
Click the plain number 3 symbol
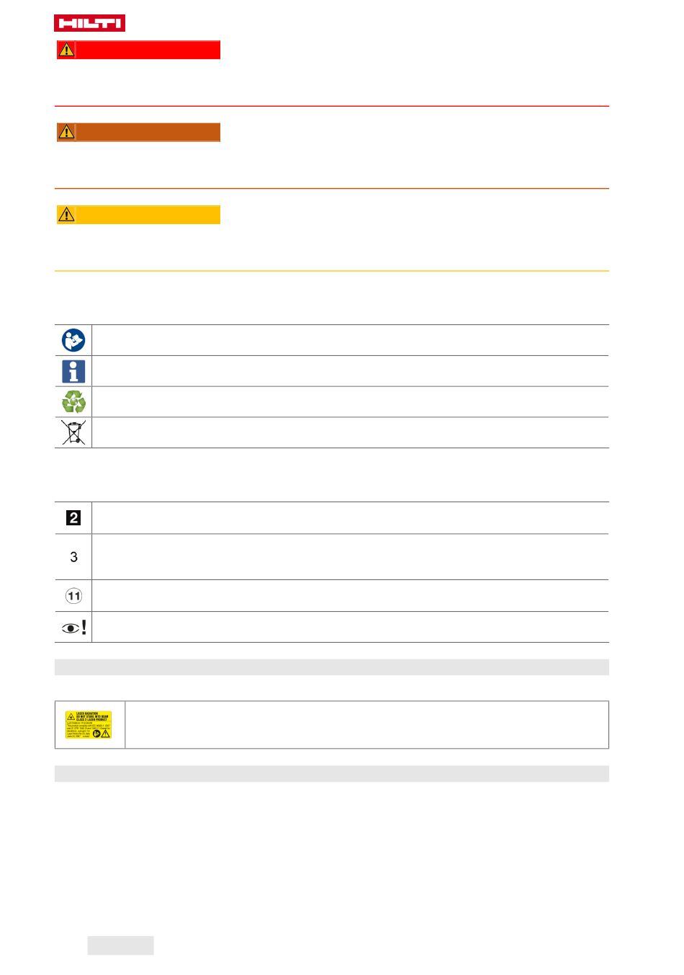(73, 557)
